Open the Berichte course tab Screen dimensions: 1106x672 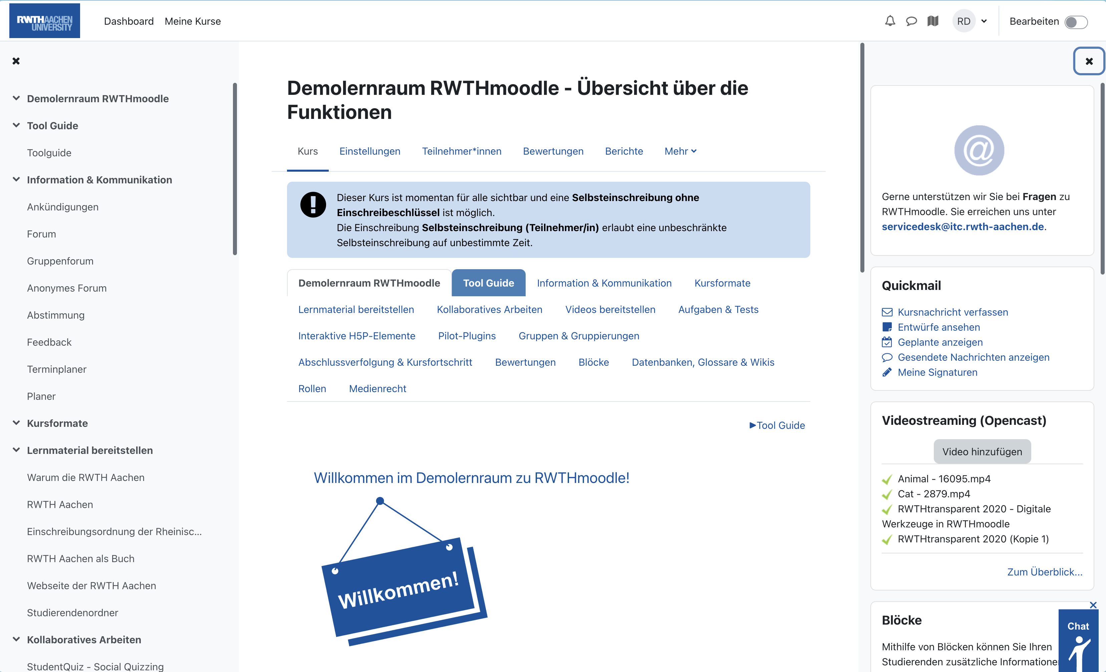pos(624,150)
